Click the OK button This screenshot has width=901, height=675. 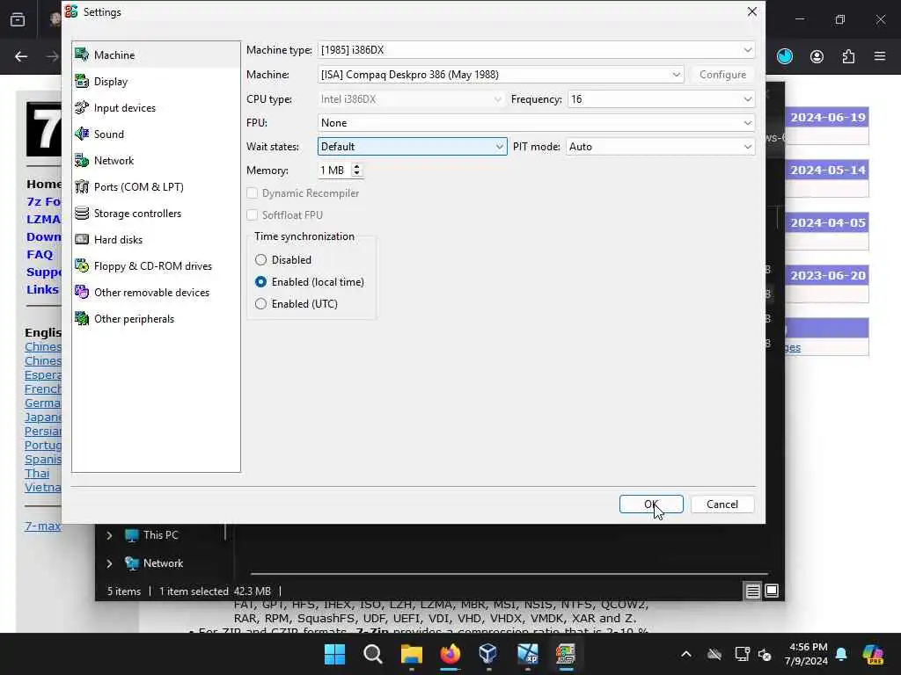(x=651, y=504)
